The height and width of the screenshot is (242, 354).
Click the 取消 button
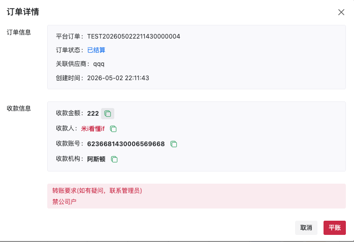click(x=306, y=228)
